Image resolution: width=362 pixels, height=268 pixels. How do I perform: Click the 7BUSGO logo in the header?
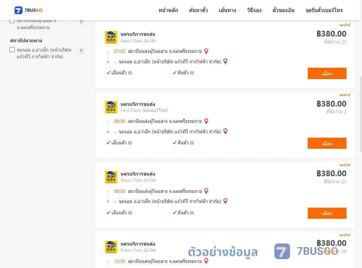[x=28, y=10]
